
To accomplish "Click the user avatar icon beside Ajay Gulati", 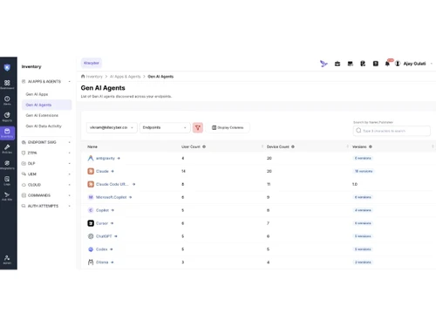I will pyautogui.click(x=398, y=64).
